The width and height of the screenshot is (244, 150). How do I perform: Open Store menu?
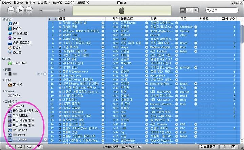(x=57, y=3)
